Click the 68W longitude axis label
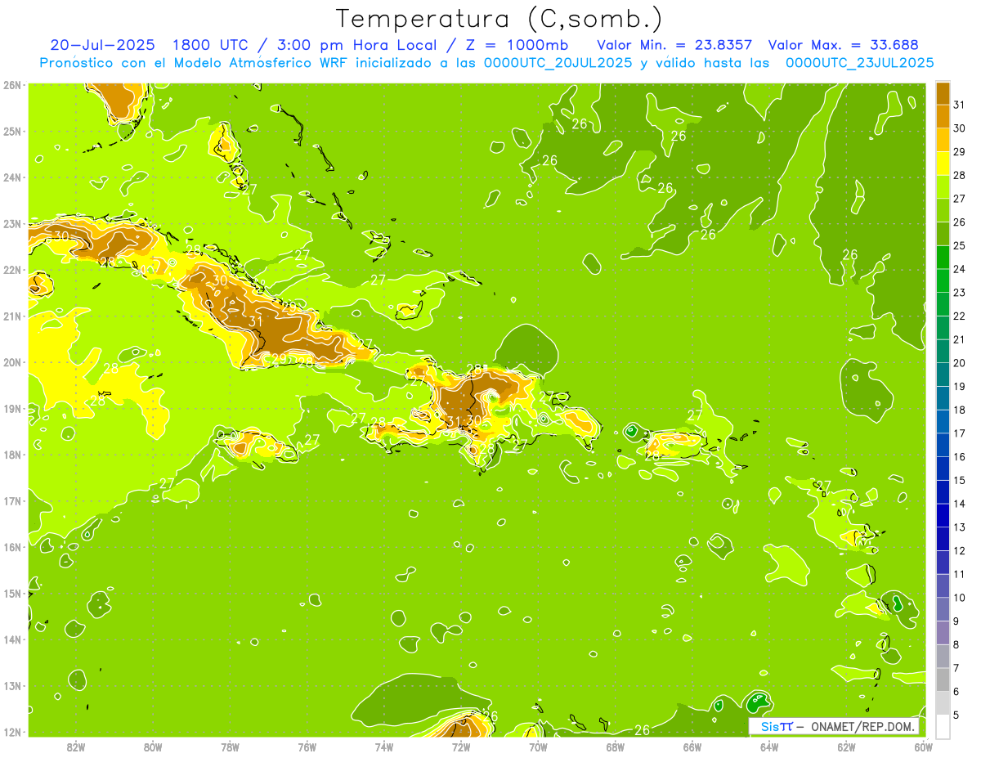Screen dimensions: 981x758 click(x=616, y=747)
